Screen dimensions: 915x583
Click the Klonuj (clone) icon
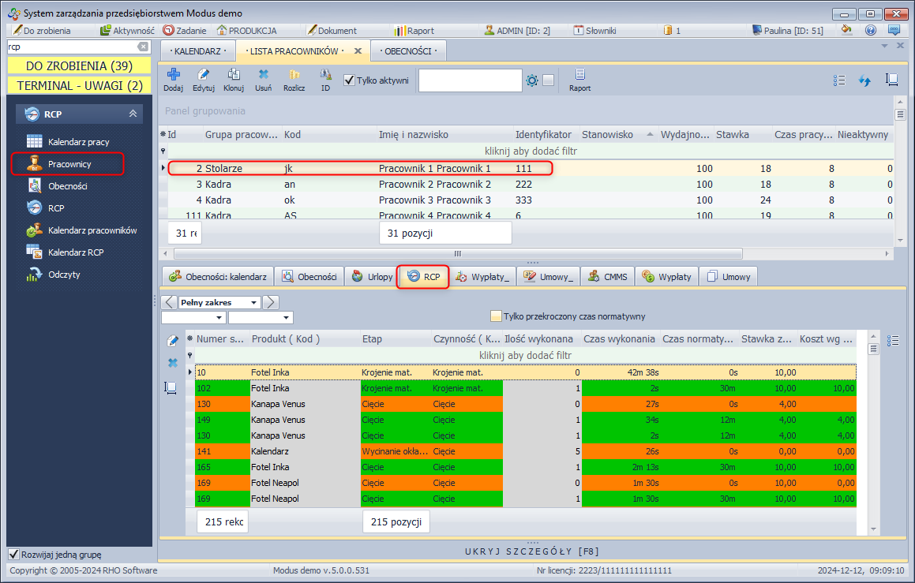(234, 79)
